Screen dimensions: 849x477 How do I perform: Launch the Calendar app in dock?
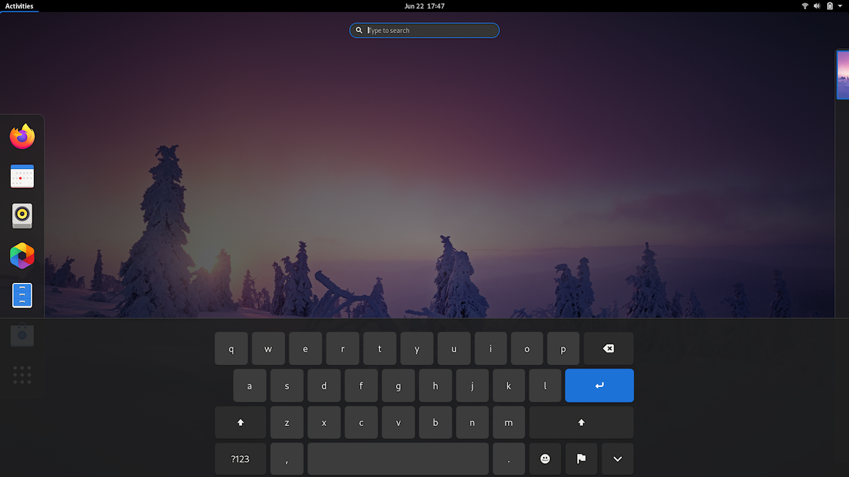(x=22, y=176)
